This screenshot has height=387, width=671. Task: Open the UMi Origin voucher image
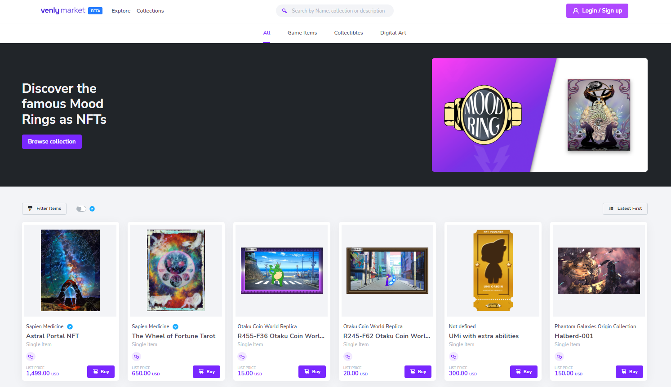point(493,270)
